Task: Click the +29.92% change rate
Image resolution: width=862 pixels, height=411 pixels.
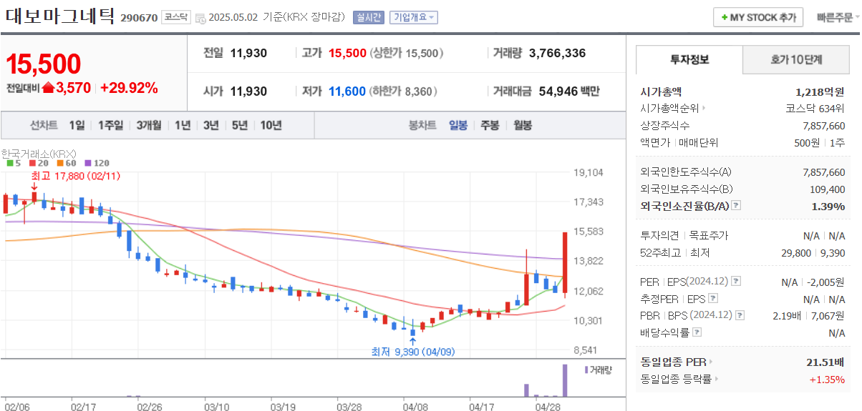Action: tap(129, 88)
